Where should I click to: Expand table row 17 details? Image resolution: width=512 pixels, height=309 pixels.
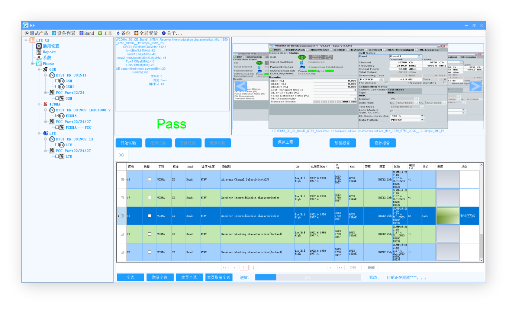122,198
